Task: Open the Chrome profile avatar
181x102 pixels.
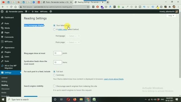Action: pos(174,7)
